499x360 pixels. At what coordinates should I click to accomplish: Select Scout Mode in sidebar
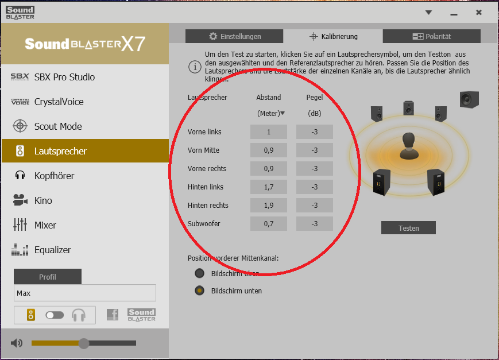click(x=85, y=126)
